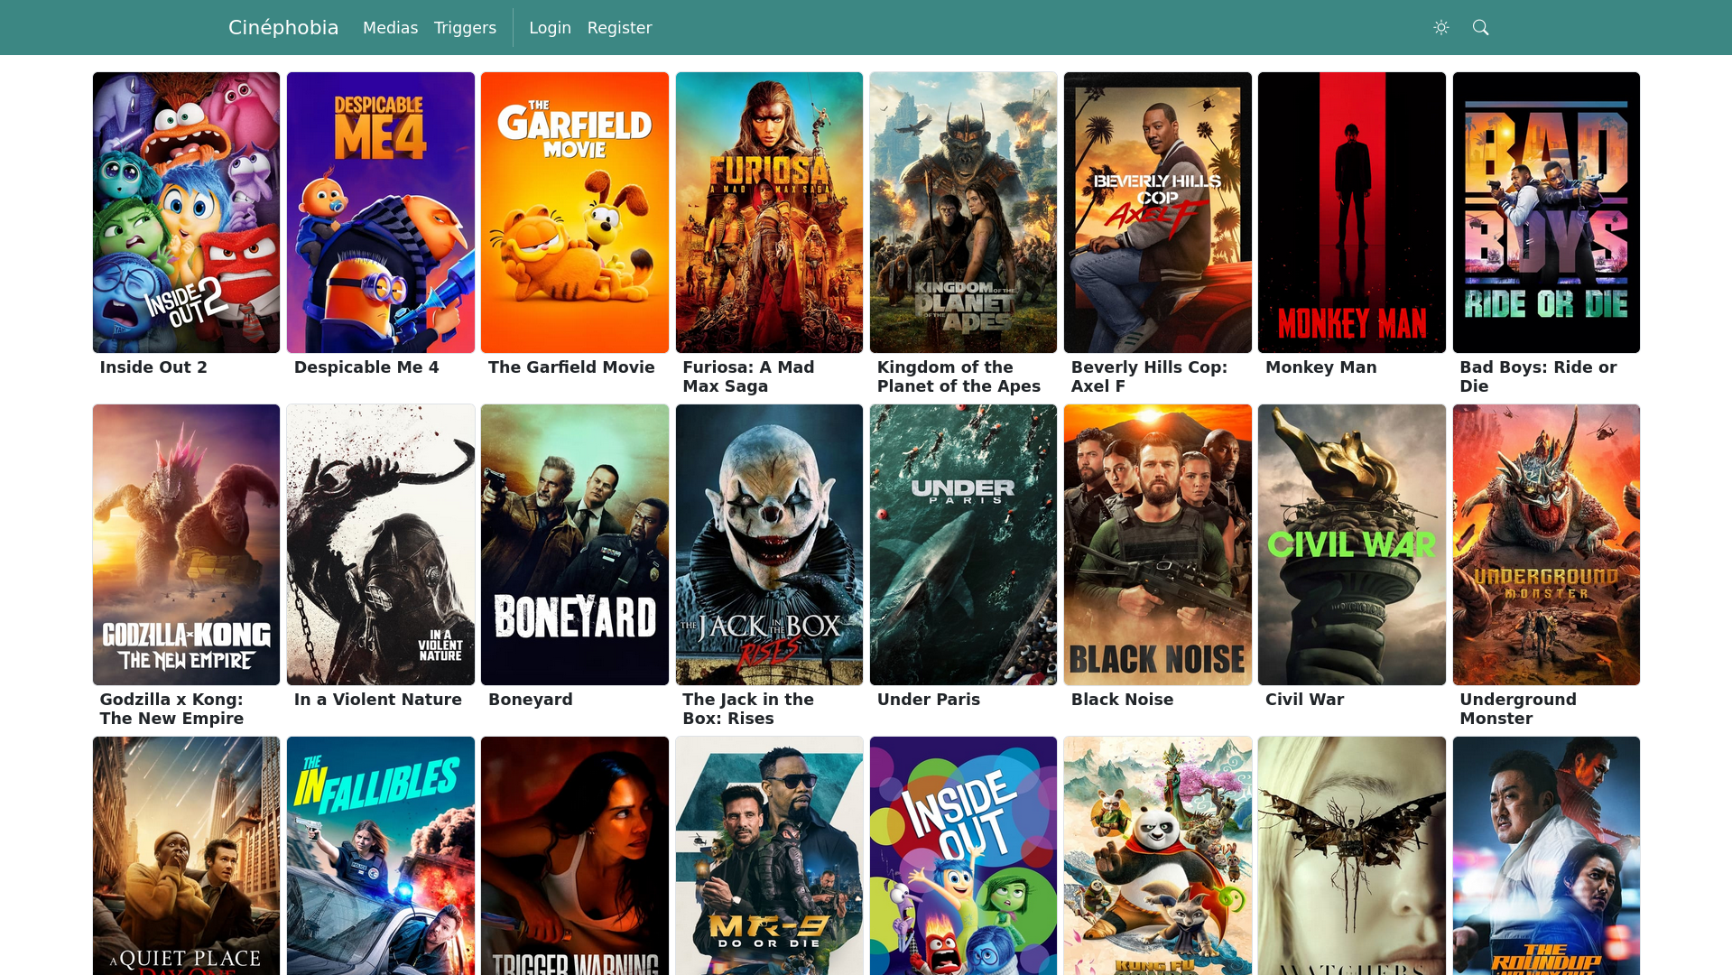Open The Jack in the Box: Rises poster

click(x=769, y=545)
